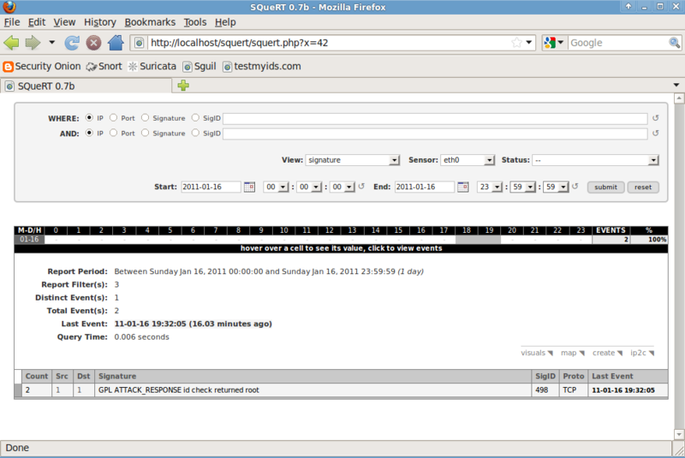The image size is (685, 458).
Task: Open the Sensor dropdown showing eth0
Action: pyautogui.click(x=467, y=160)
